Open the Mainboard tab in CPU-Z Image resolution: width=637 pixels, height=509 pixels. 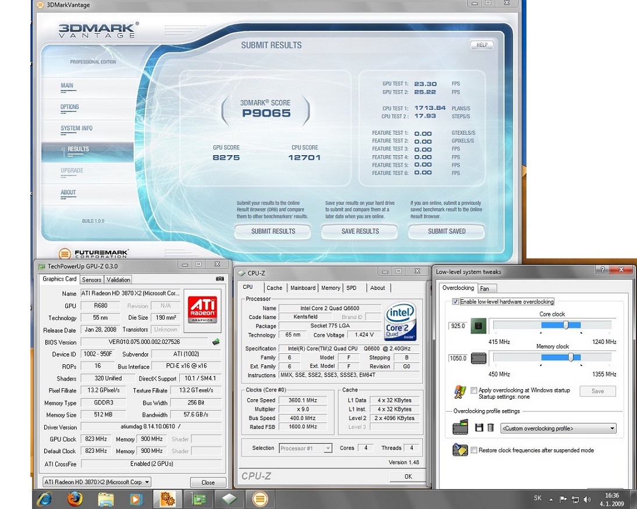click(x=303, y=288)
